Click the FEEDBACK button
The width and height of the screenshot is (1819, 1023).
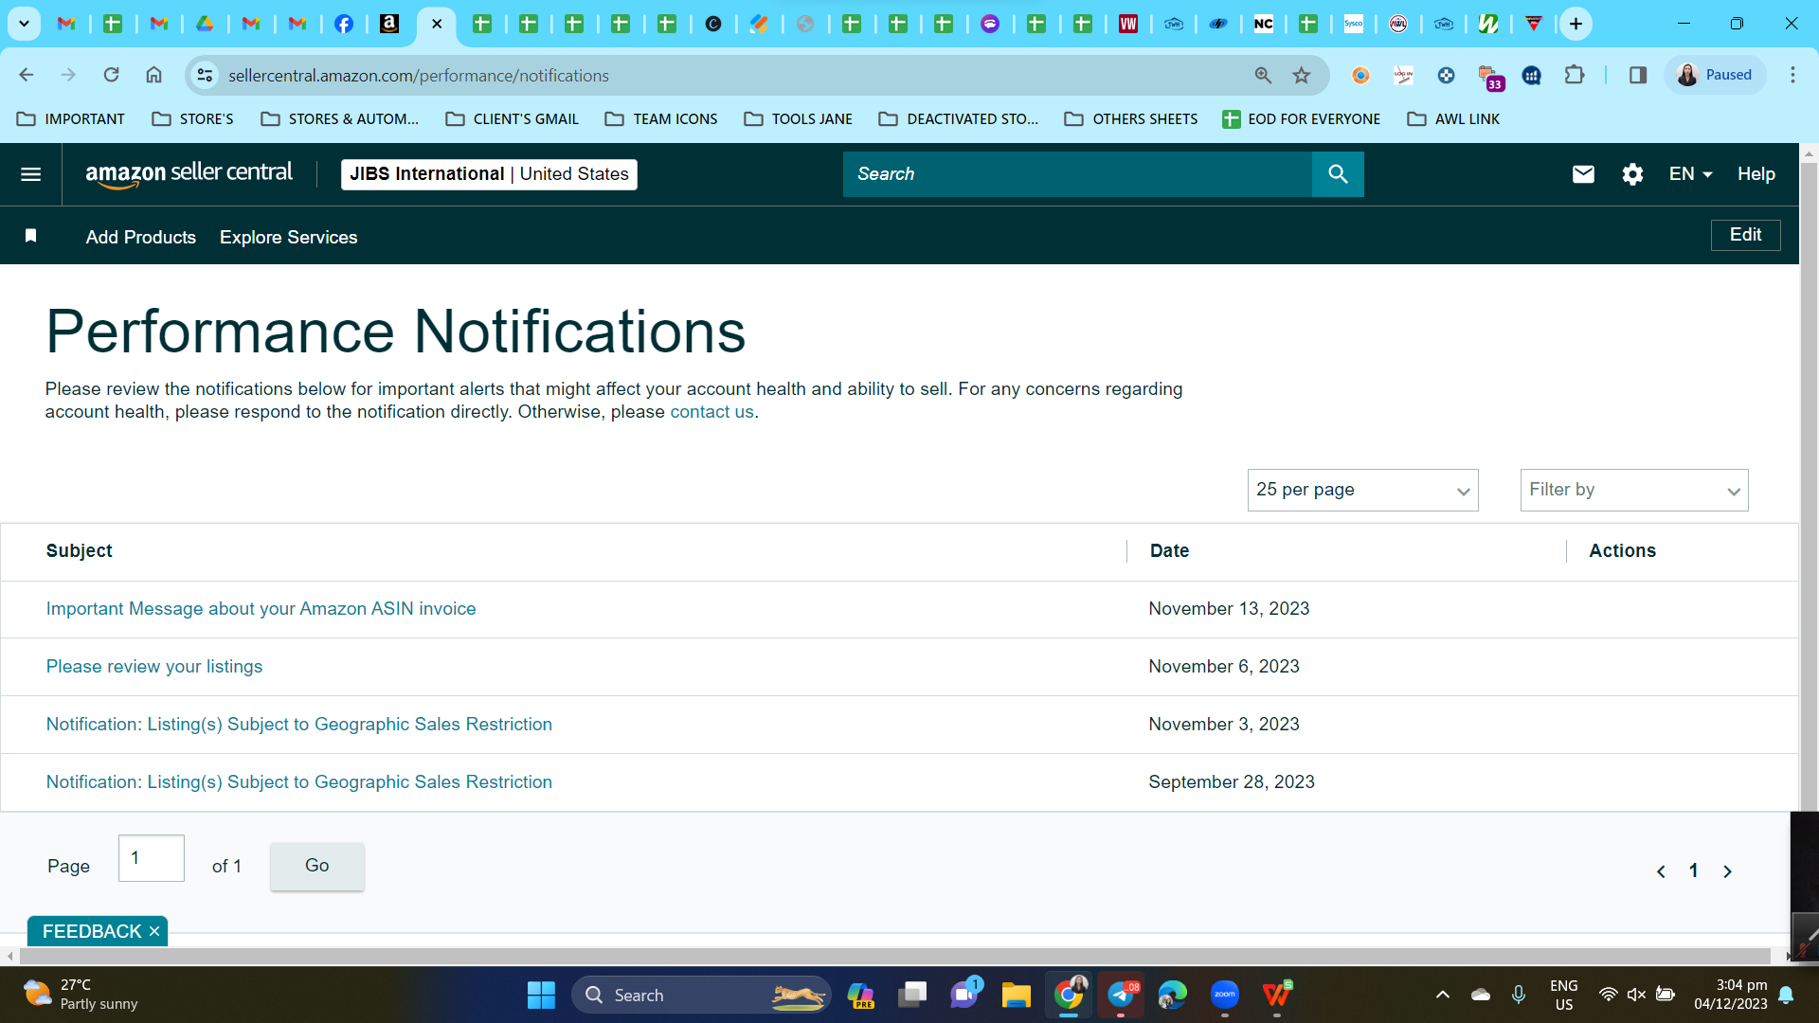click(92, 931)
